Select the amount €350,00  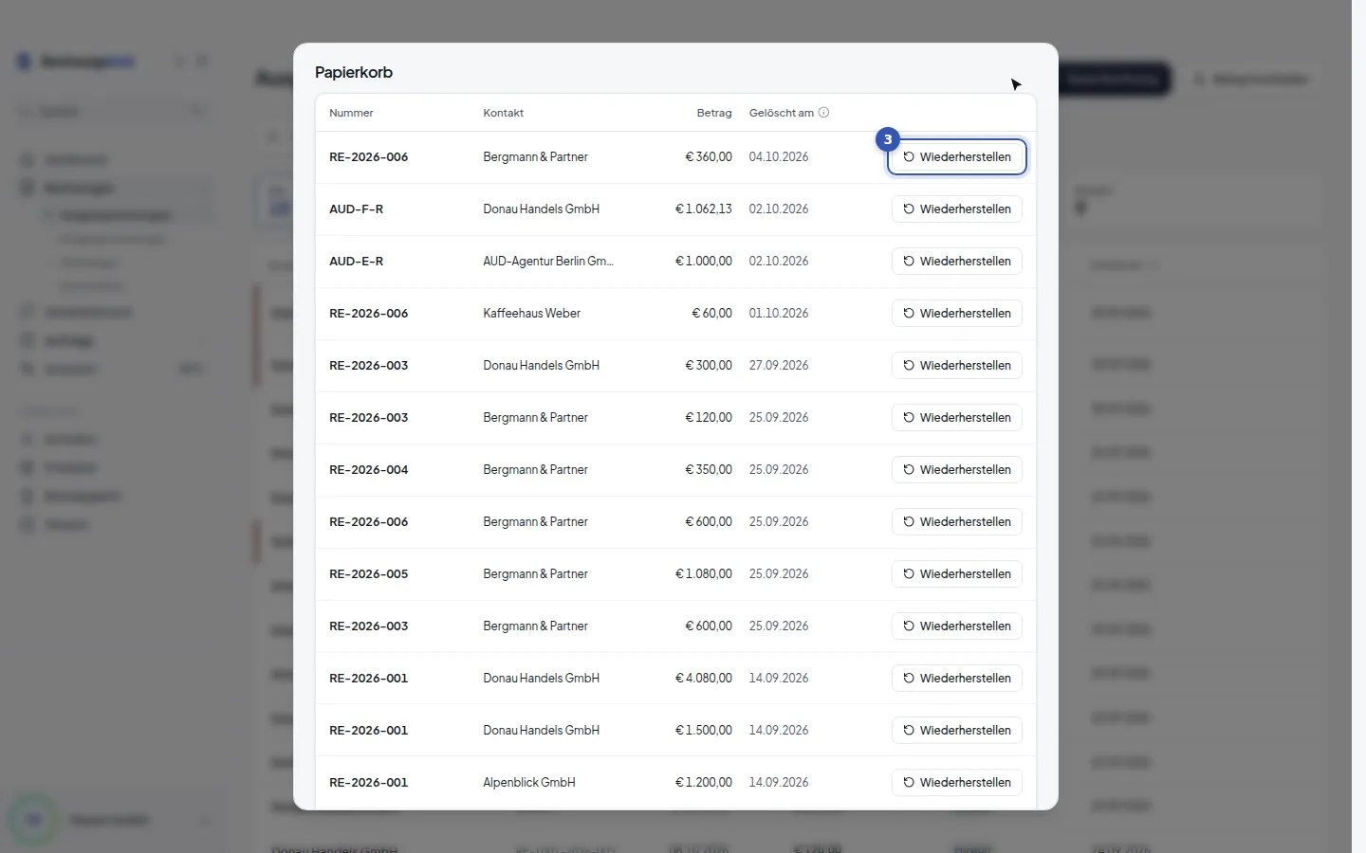click(709, 470)
